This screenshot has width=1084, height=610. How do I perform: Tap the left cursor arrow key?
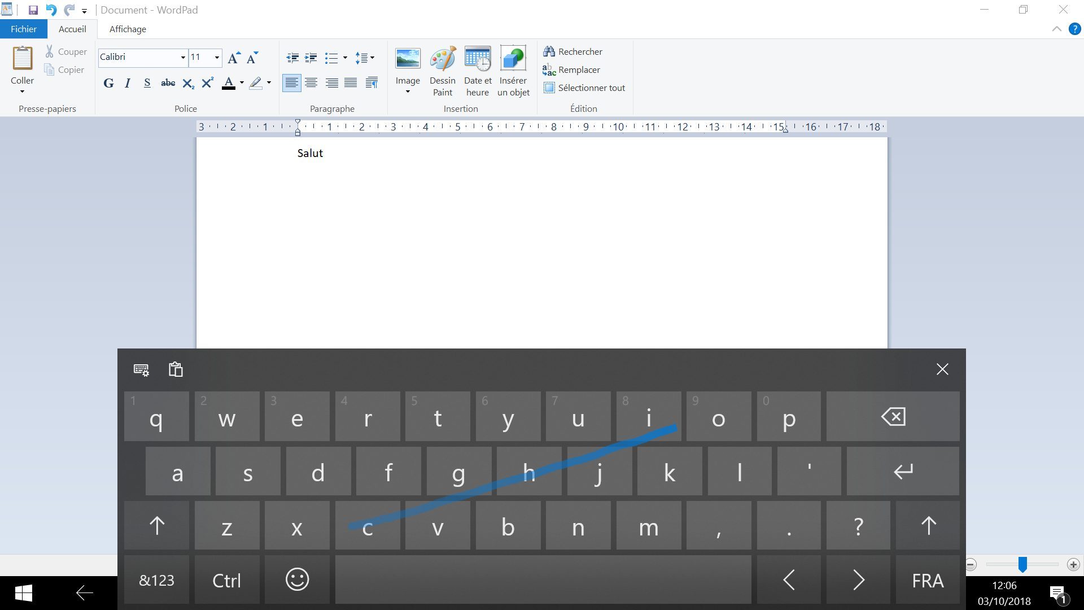coord(789,580)
